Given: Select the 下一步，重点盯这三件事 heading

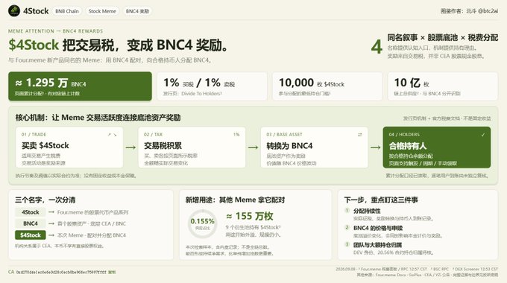Looking at the screenshot, I should pyautogui.click(x=381, y=200).
